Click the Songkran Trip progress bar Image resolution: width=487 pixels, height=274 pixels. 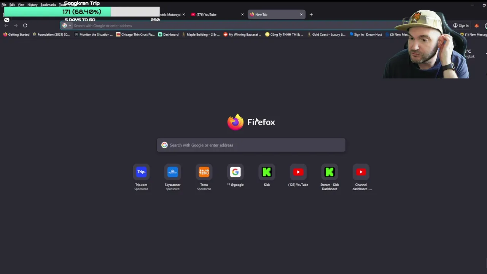(x=82, y=12)
